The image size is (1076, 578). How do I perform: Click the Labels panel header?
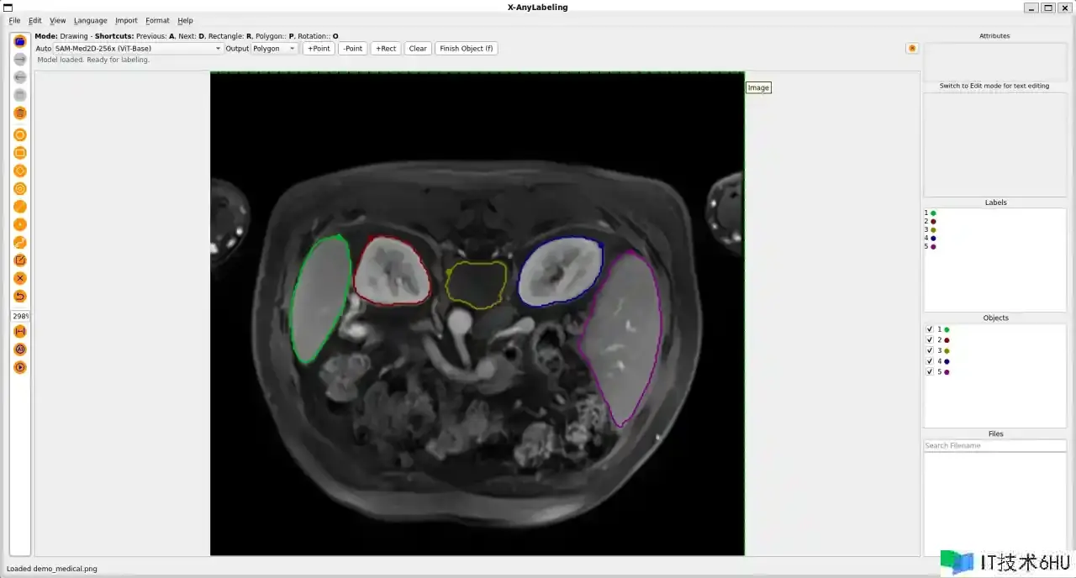pyautogui.click(x=995, y=202)
